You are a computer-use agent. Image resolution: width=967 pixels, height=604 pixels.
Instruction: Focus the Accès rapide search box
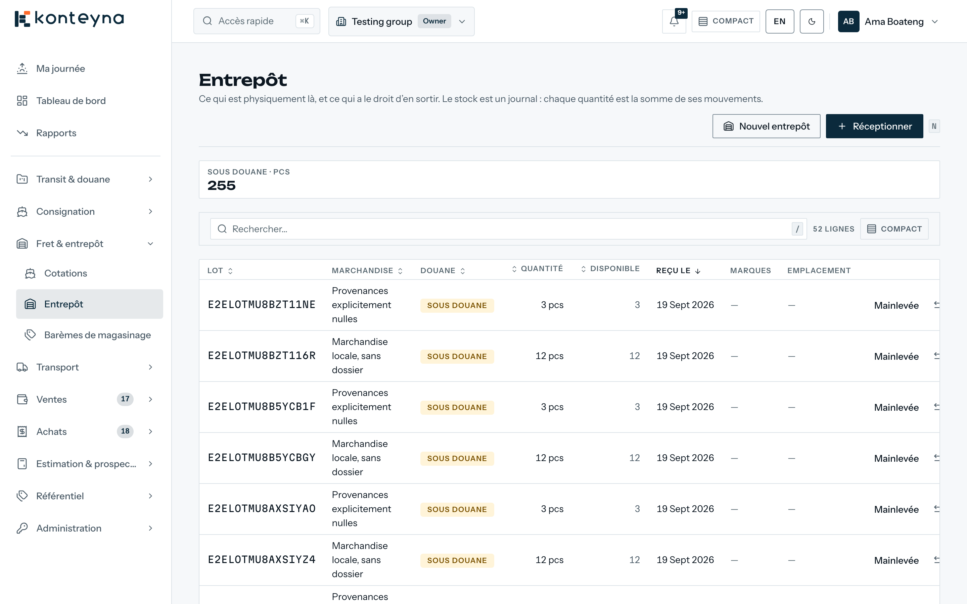click(257, 21)
